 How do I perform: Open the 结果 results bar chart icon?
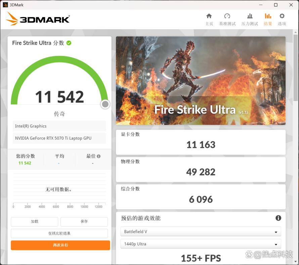click(x=268, y=16)
